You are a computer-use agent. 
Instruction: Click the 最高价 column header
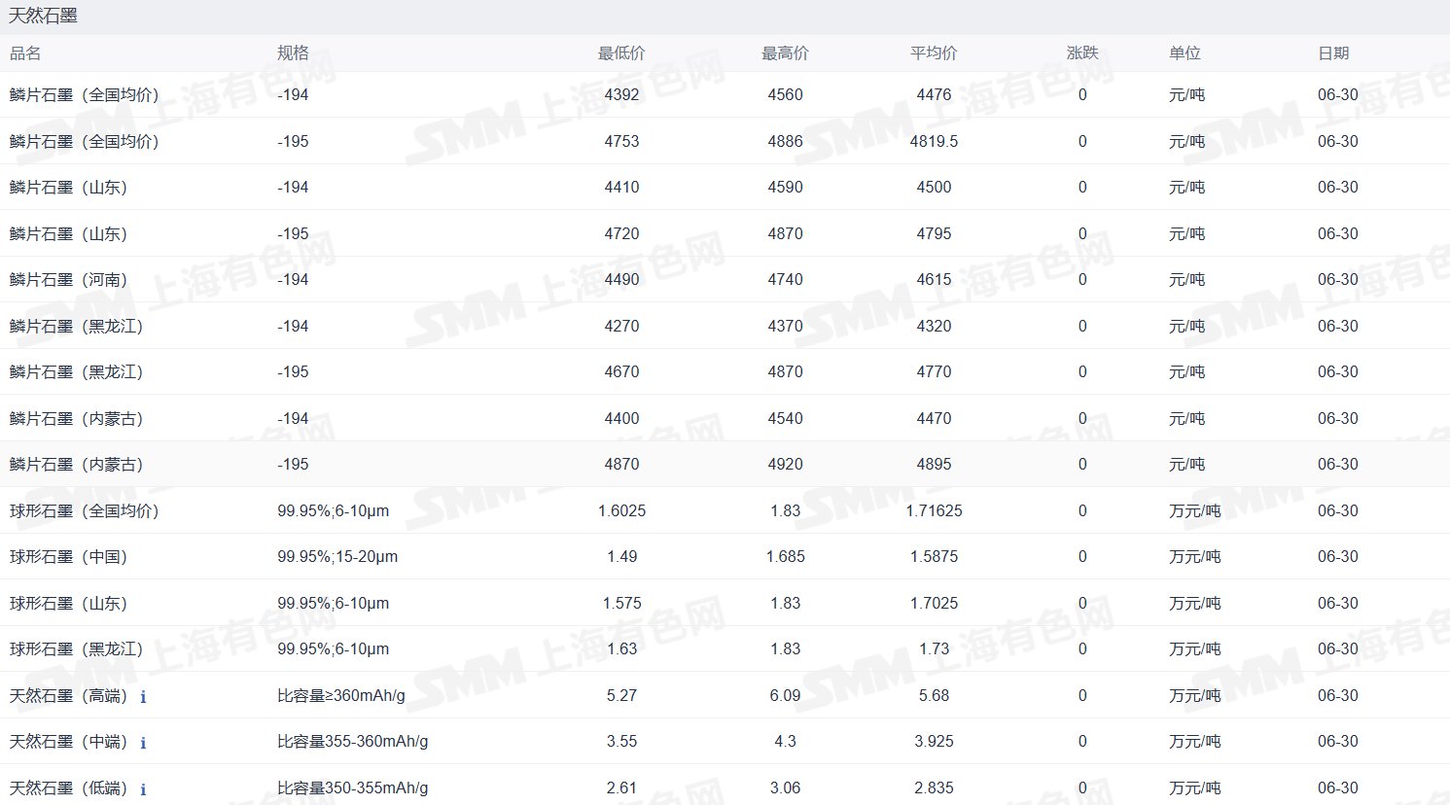tap(785, 53)
